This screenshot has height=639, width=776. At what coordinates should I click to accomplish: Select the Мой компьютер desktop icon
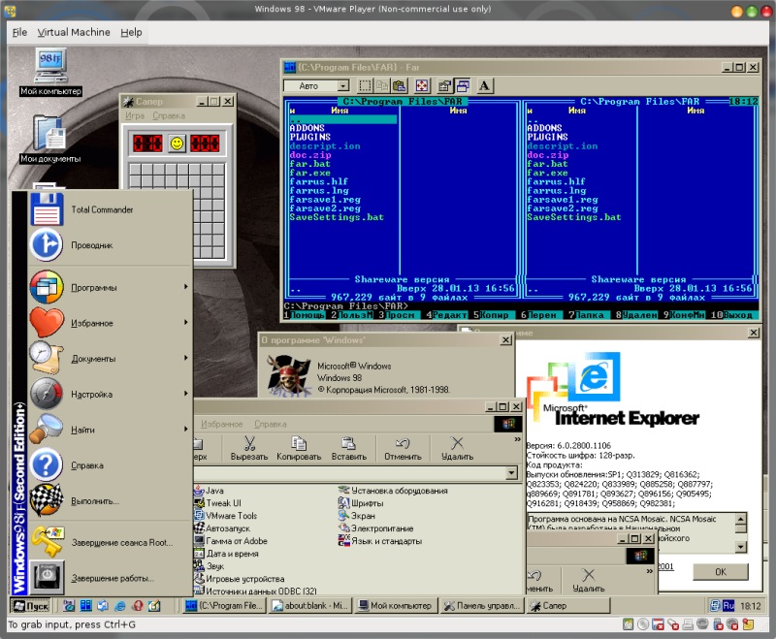[50, 72]
